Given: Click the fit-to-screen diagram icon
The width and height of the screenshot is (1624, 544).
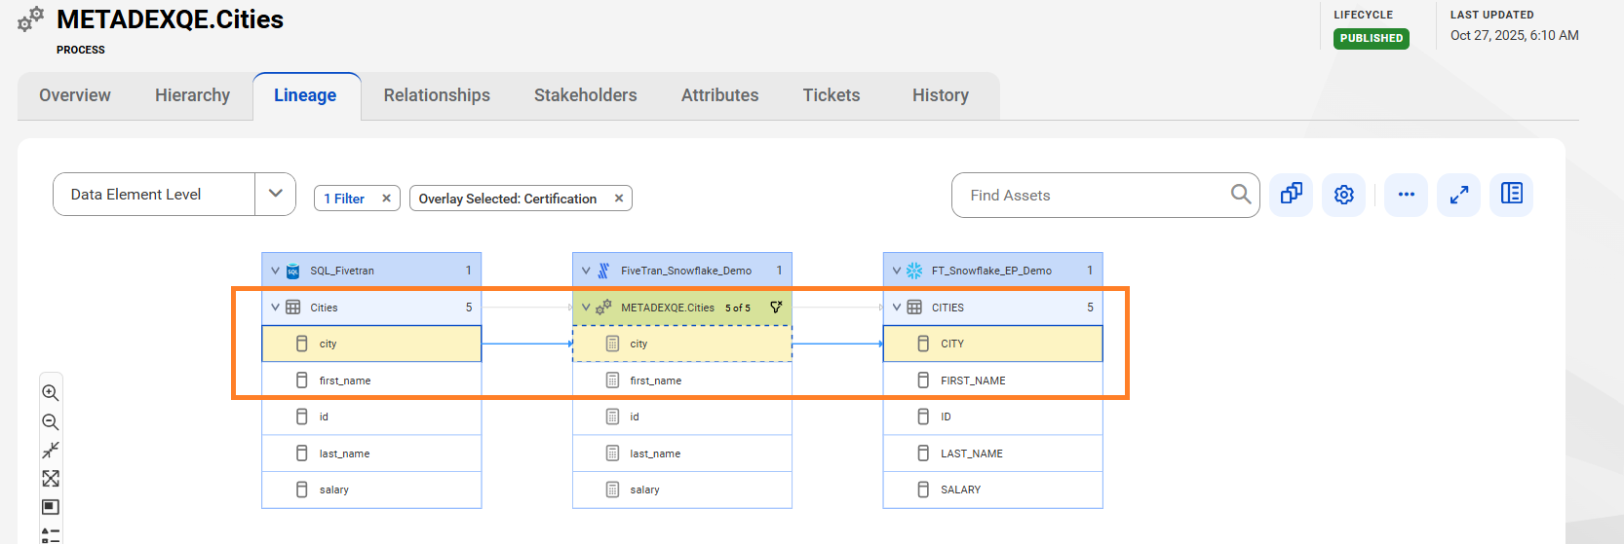Looking at the screenshot, I should point(51,479).
